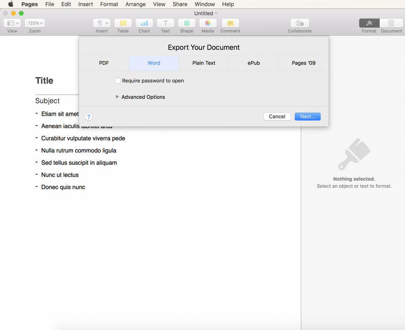The width and height of the screenshot is (405, 330).
Task: Expand Advanced Options disclosure triangle
Action: click(x=117, y=97)
